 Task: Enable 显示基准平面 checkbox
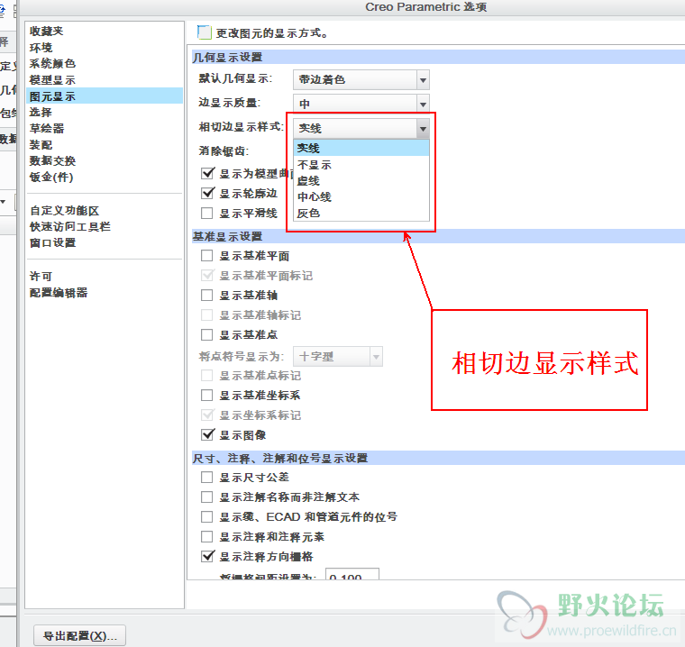pyautogui.click(x=207, y=256)
